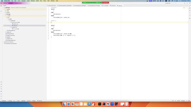Select Note.sq in project tree
191x107 pixels.
pos(15,26)
